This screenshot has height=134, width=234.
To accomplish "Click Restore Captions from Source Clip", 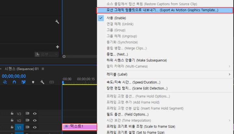I will (x=152, y=4).
